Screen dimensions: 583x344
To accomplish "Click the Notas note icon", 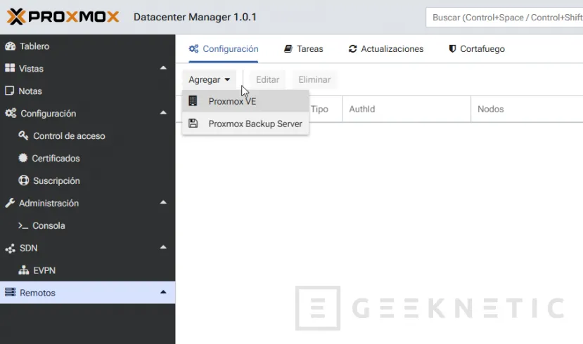I will coord(9,91).
